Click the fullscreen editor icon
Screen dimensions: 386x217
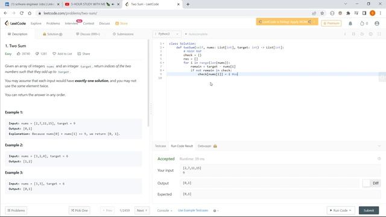pyautogui.click(x=379, y=34)
